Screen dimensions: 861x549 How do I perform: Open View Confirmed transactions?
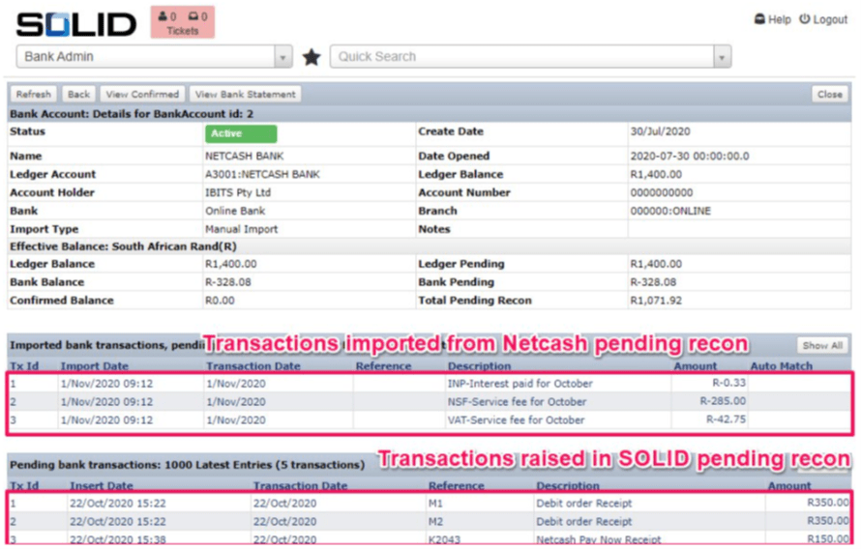pyautogui.click(x=142, y=95)
